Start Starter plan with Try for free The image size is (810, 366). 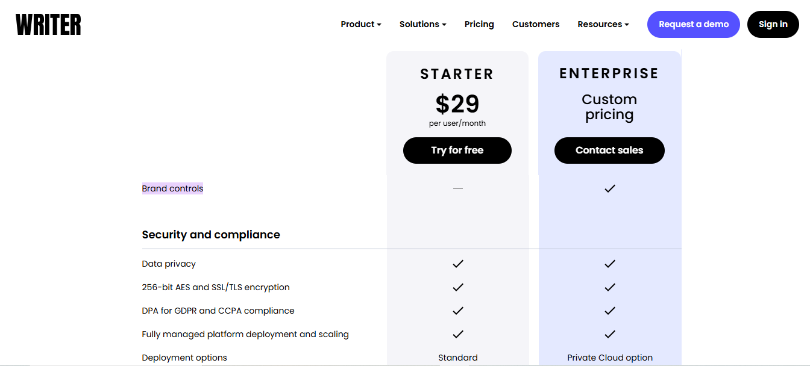[x=457, y=150]
